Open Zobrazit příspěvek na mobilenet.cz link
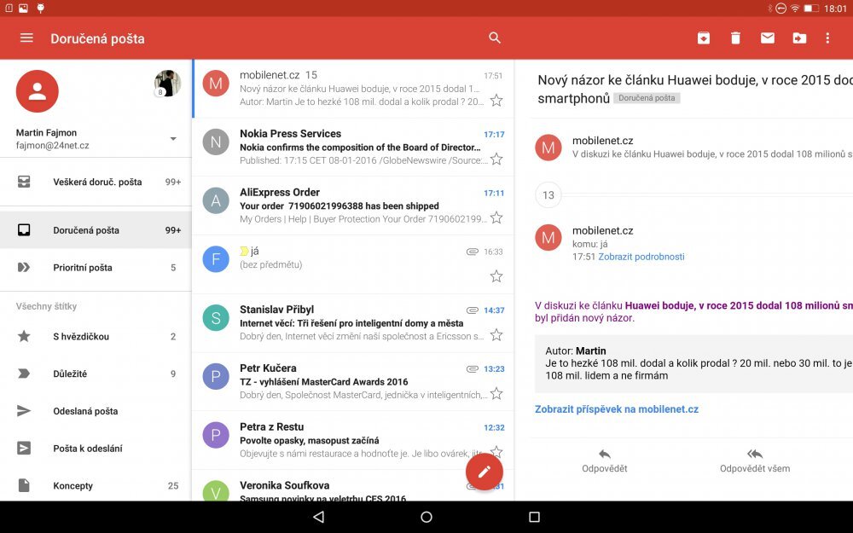The width and height of the screenshot is (853, 533). click(618, 408)
